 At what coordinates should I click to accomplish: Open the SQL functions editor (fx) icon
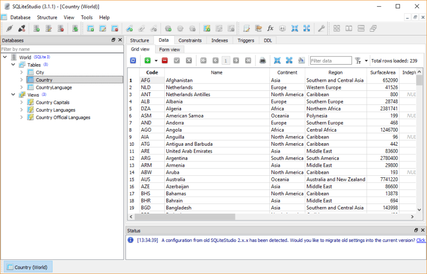270,29
